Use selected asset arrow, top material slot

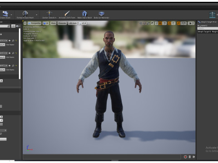[10, 40]
